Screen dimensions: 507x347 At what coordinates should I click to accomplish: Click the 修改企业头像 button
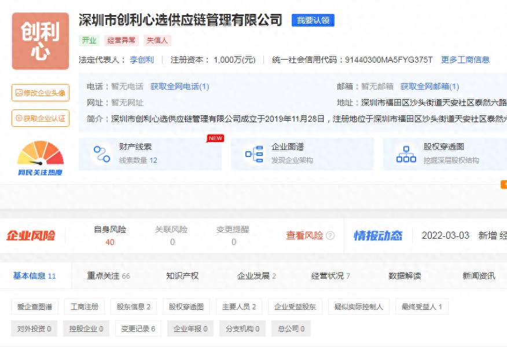point(41,93)
